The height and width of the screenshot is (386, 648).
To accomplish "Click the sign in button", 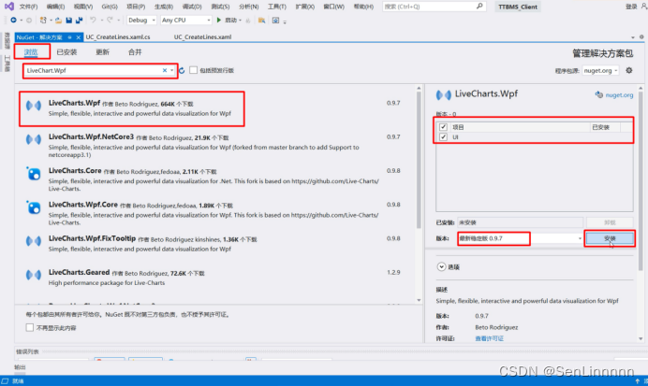I will (631, 7).
